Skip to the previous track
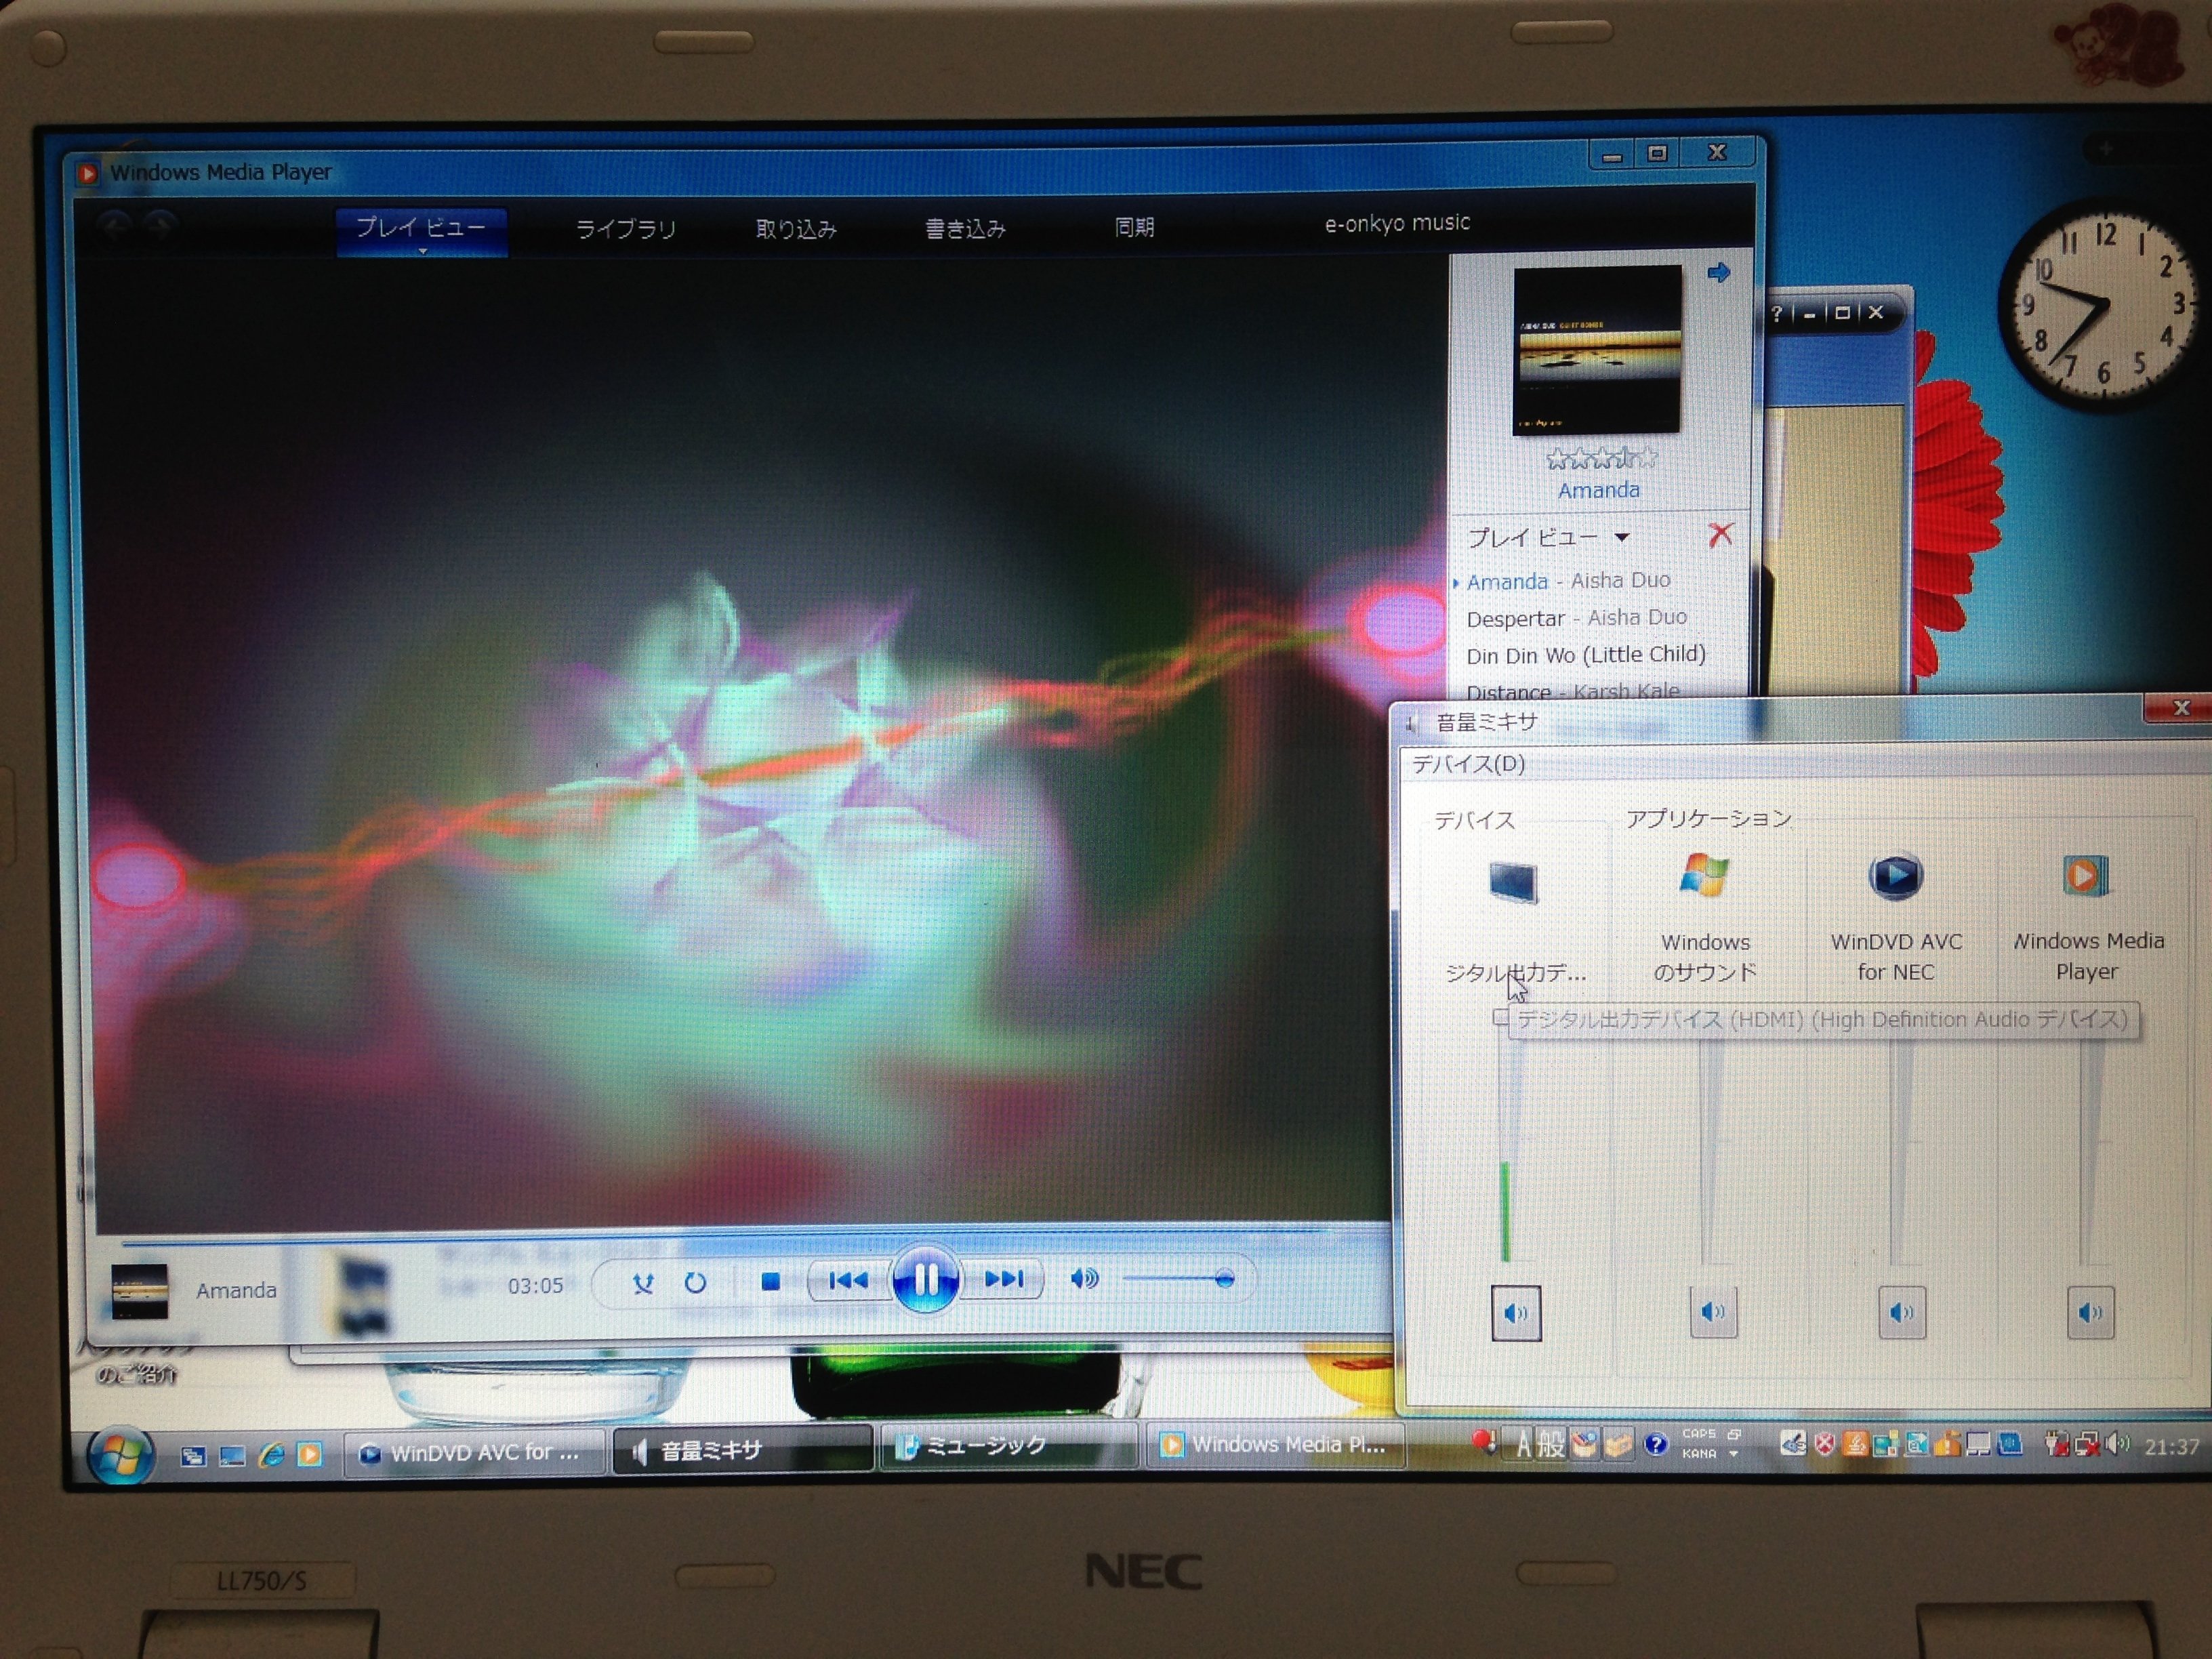The image size is (2212, 1659). 848,1280
